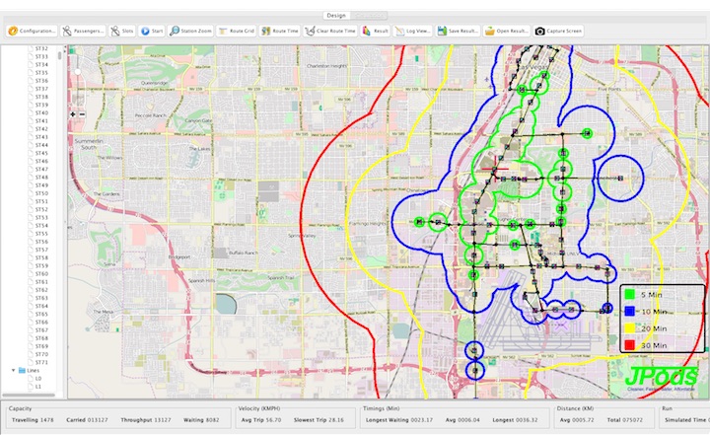Start the simulation

[152, 31]
